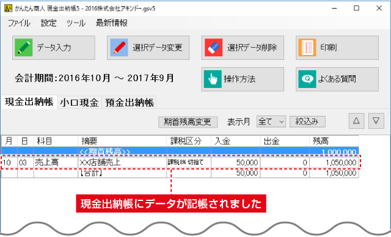Click the eraser 選択データ削除 icon

point(213,48)
